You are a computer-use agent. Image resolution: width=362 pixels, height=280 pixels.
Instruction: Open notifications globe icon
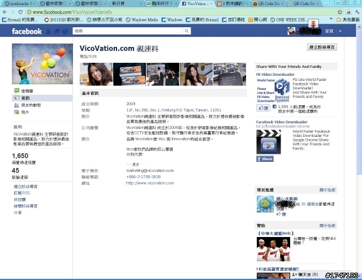tap(65, 31)
